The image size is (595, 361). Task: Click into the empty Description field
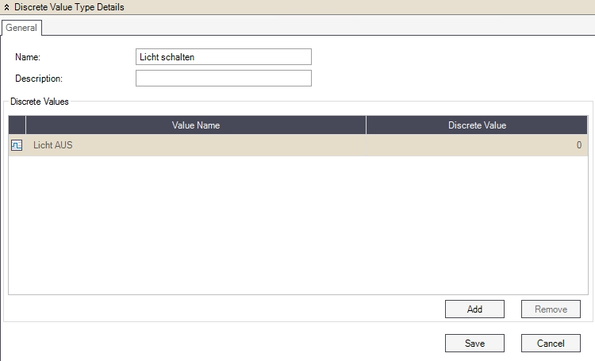pyautogui.click(x=223, y=79)
